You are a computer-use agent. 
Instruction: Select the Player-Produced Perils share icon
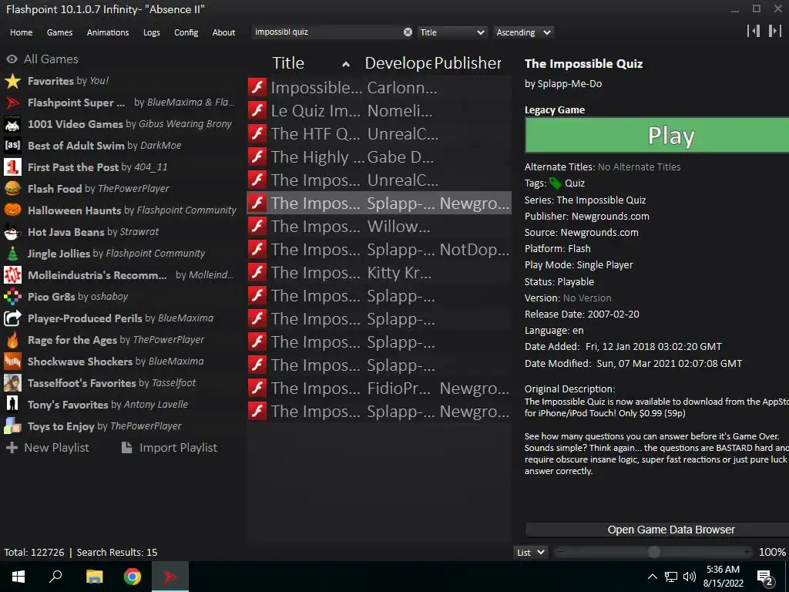pos(12,318)
